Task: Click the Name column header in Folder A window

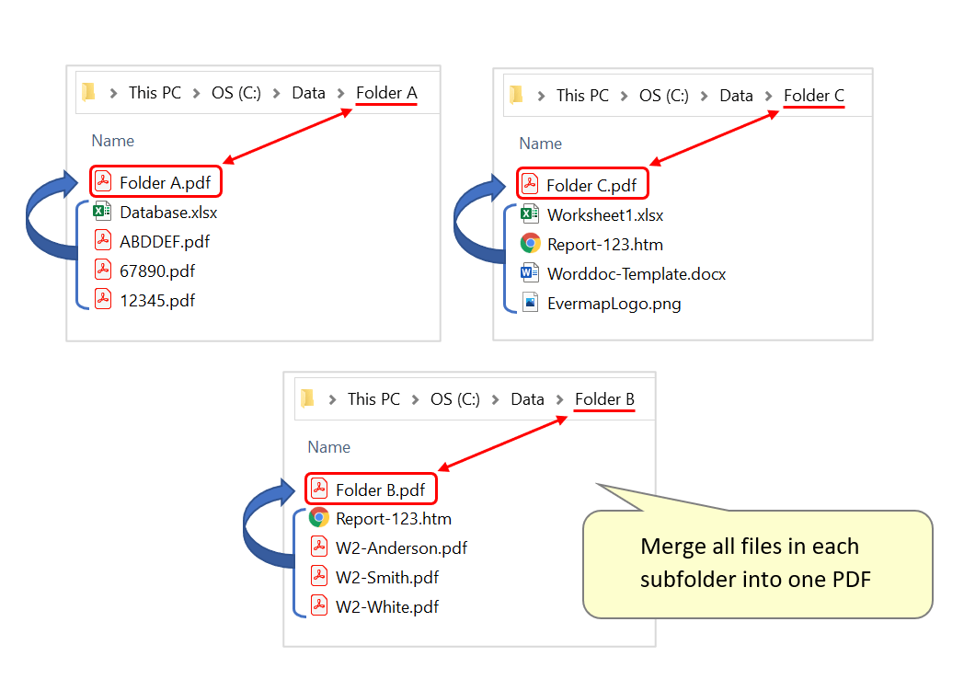Action: click(112, 141)
